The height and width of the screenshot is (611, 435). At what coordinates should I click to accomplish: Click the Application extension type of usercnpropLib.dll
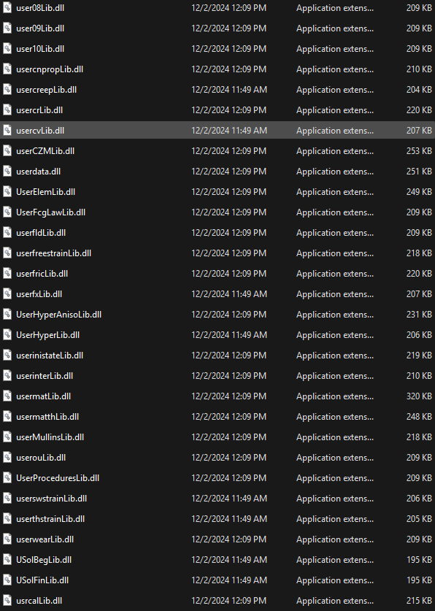pyautogui.click(x=335, y=69)
